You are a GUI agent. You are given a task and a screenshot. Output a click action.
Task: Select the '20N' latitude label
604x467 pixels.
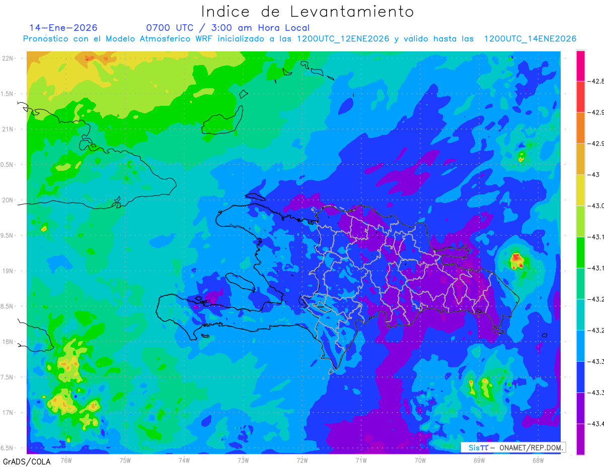coord(9,200)
